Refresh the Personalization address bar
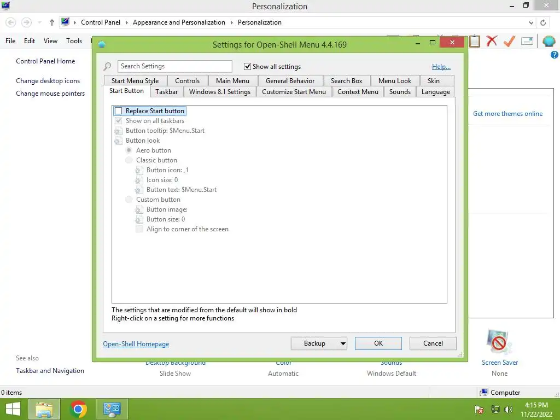 coord(543,22)
